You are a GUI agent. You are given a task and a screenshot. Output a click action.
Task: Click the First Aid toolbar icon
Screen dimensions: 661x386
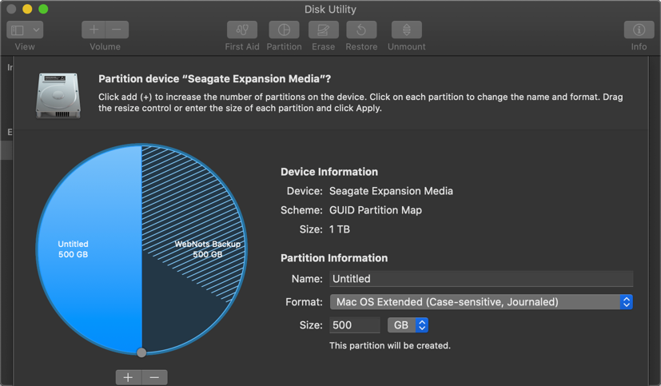241,30
